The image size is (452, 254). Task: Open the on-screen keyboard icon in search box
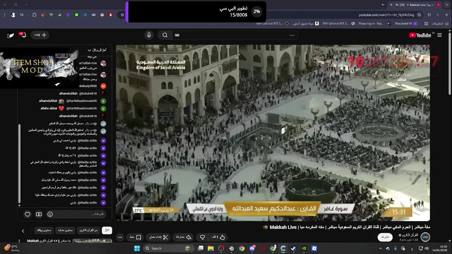point(177,35)
